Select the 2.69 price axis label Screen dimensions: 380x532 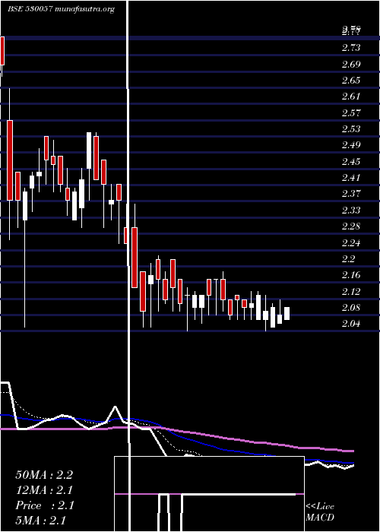[351, 64]
